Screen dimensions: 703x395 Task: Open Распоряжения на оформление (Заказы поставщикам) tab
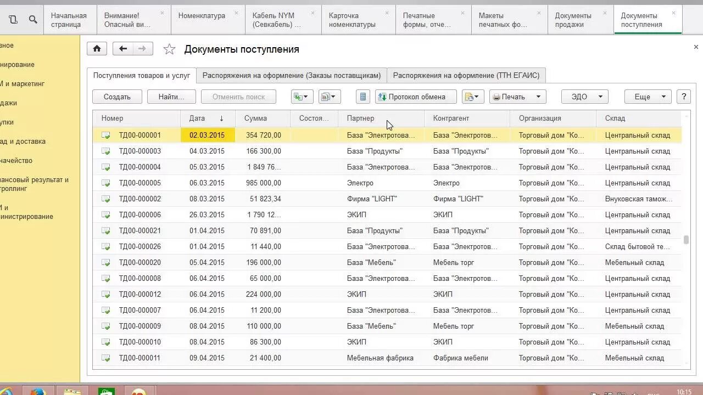[292, 75]
